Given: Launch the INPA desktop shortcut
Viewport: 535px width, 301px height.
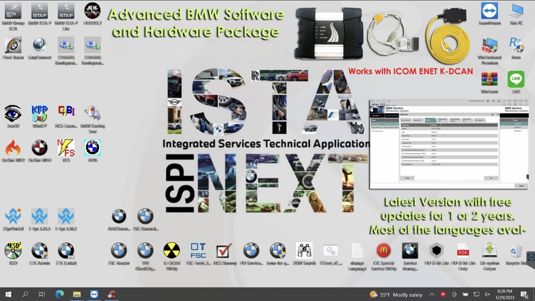Looking at the screenshot, I should tap(92, 148).
